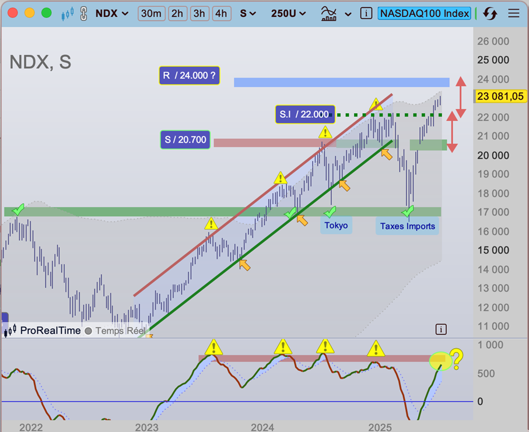Click the small info icon on price chart

pos(441,329)
